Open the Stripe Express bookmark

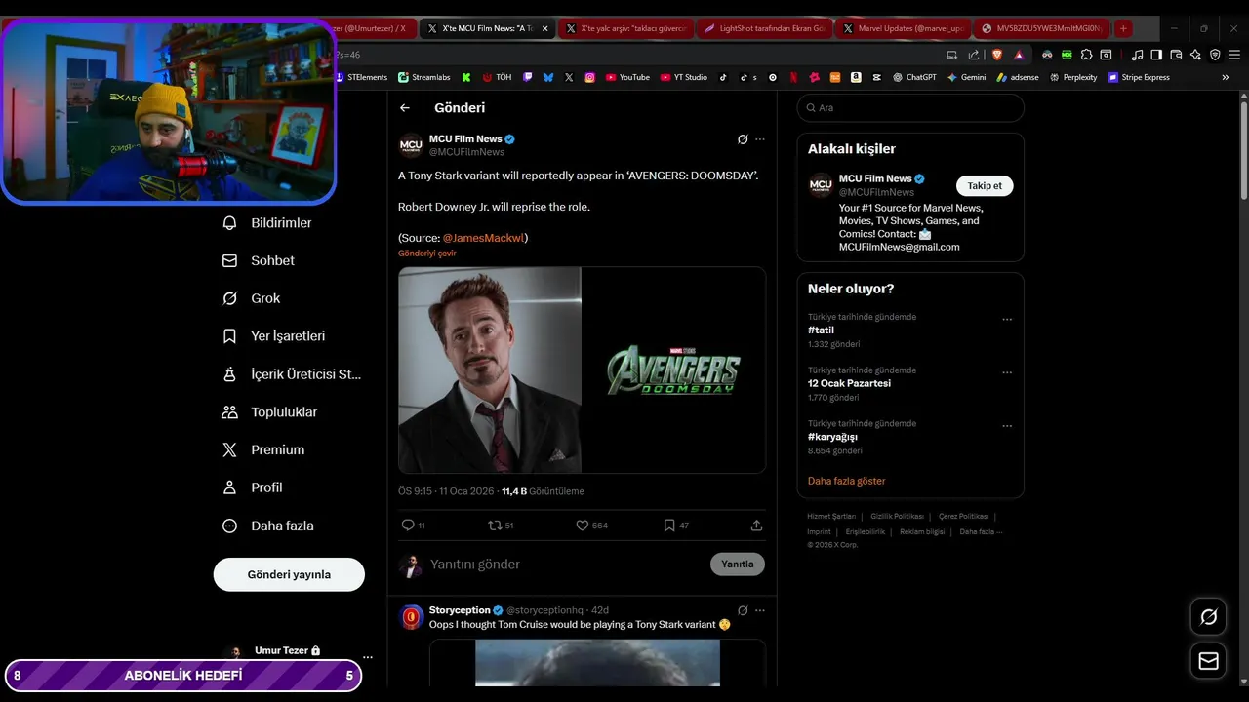click(x=1139, y=77)
